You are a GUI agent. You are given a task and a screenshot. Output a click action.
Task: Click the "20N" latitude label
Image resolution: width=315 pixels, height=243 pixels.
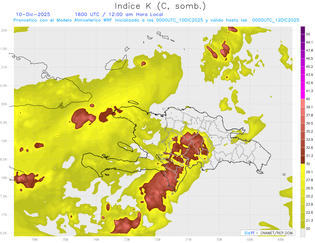point(4,104)
